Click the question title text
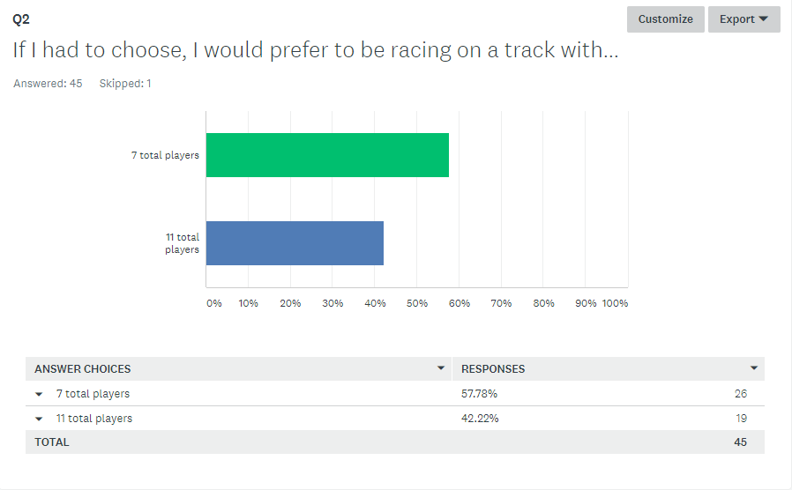The width and height of the screenshot is (792, 490). tap(316, 50)
